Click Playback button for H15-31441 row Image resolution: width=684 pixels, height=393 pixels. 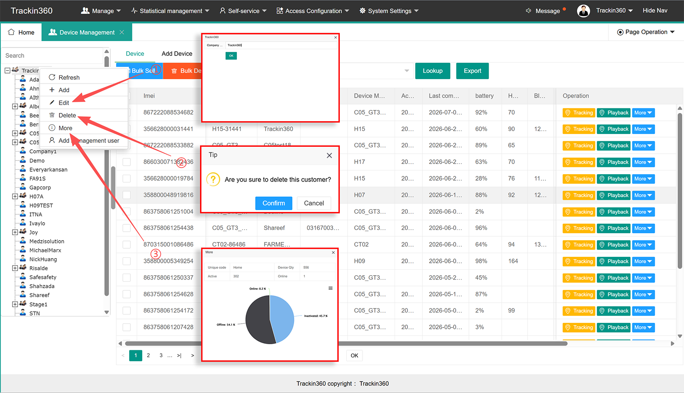click(613, 129)
